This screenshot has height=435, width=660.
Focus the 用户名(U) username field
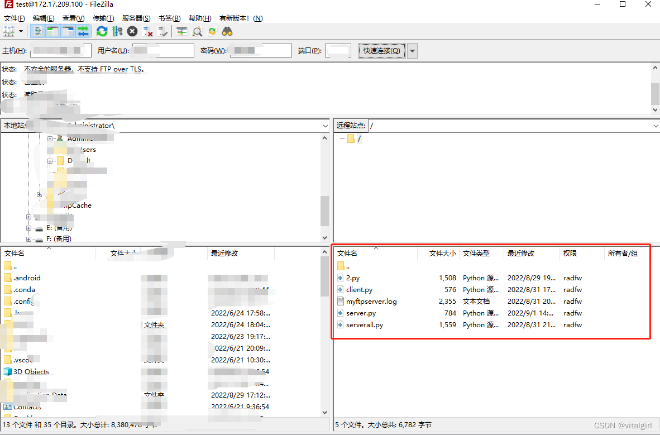tap(163, 50)
